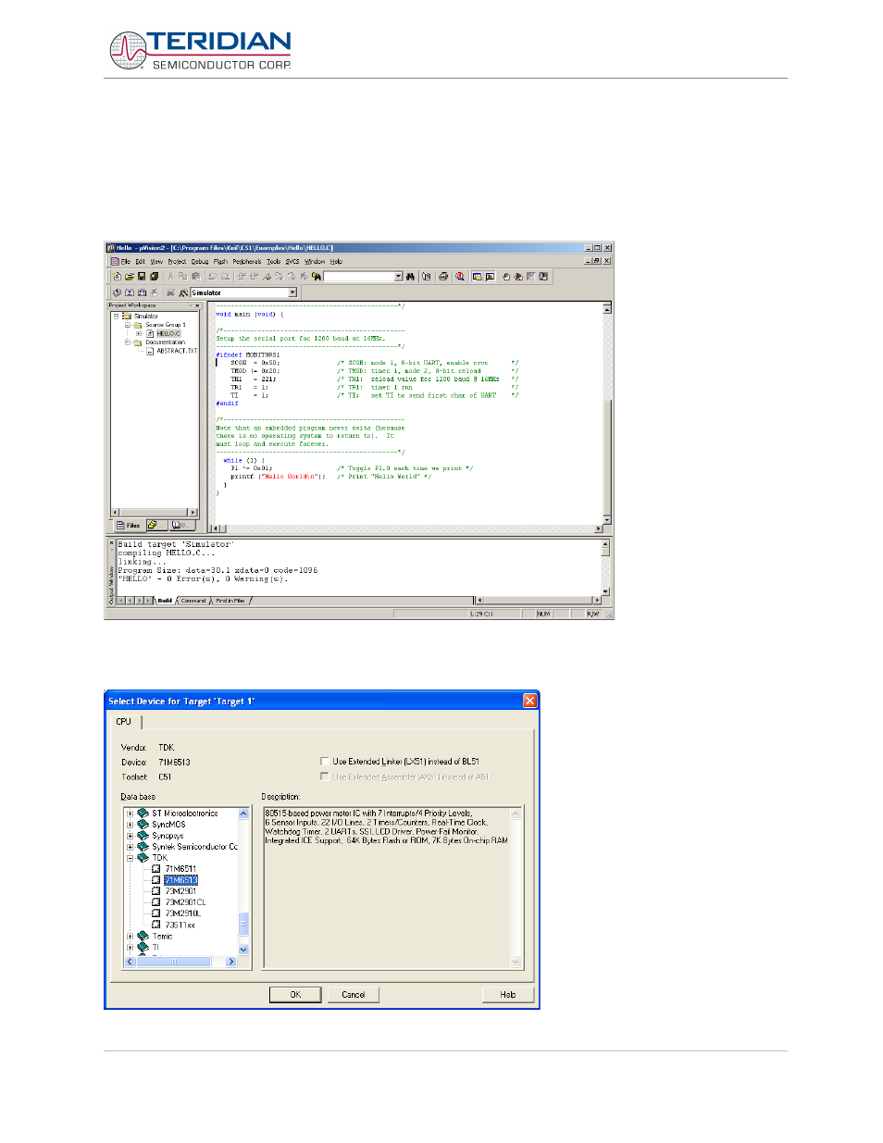Open the Window menu
This screenshot has width=883, height=1143.
pyautogui.click(x=316, y=262)
